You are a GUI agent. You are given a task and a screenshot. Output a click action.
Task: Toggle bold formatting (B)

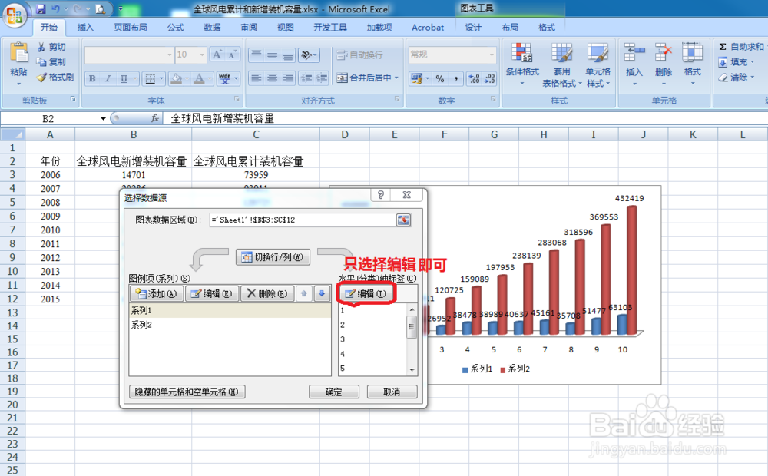tap(92, 78)
